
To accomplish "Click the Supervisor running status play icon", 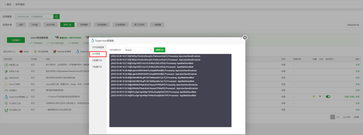I will 320,96.
